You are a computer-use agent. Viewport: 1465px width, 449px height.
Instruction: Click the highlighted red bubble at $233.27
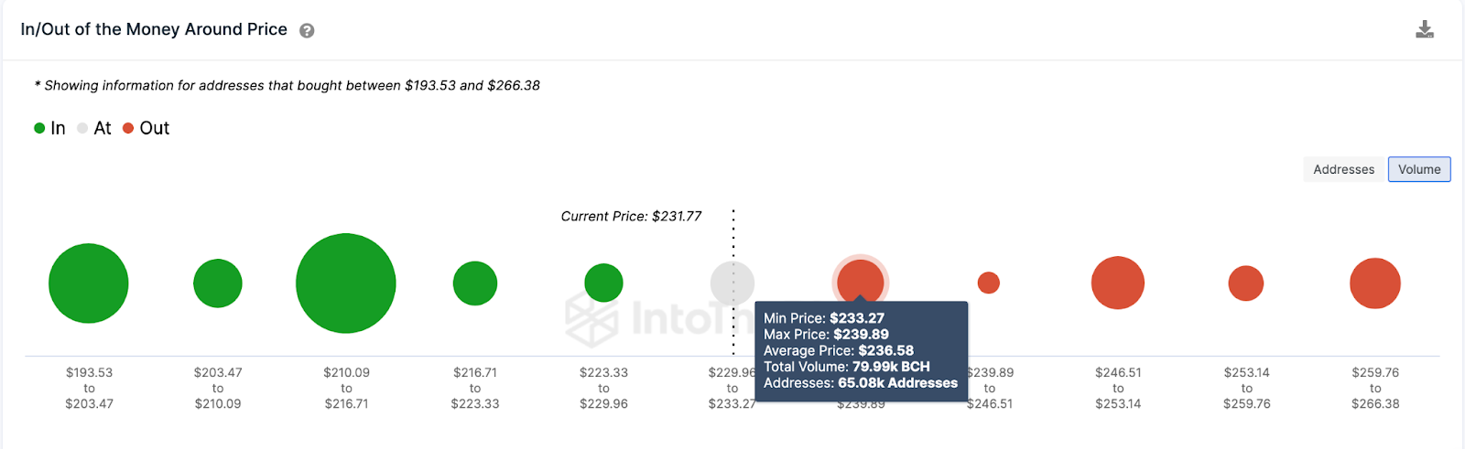(861, 278)
